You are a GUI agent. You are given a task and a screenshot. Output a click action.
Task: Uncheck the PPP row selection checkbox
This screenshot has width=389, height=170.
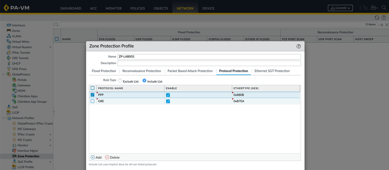(92, 95)
